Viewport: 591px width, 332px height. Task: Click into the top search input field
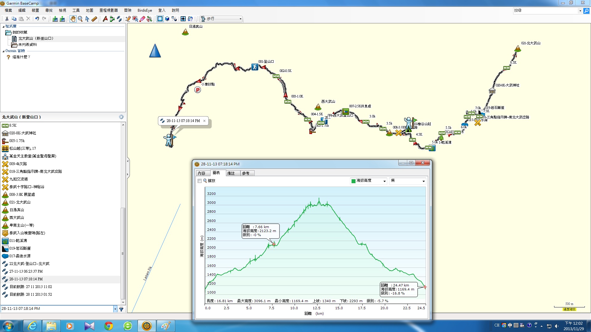[x=545, y=11]
